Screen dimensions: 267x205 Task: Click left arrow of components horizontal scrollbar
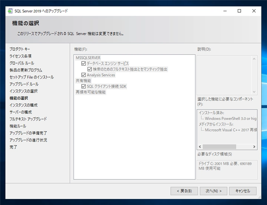click(x=200, y=146)
